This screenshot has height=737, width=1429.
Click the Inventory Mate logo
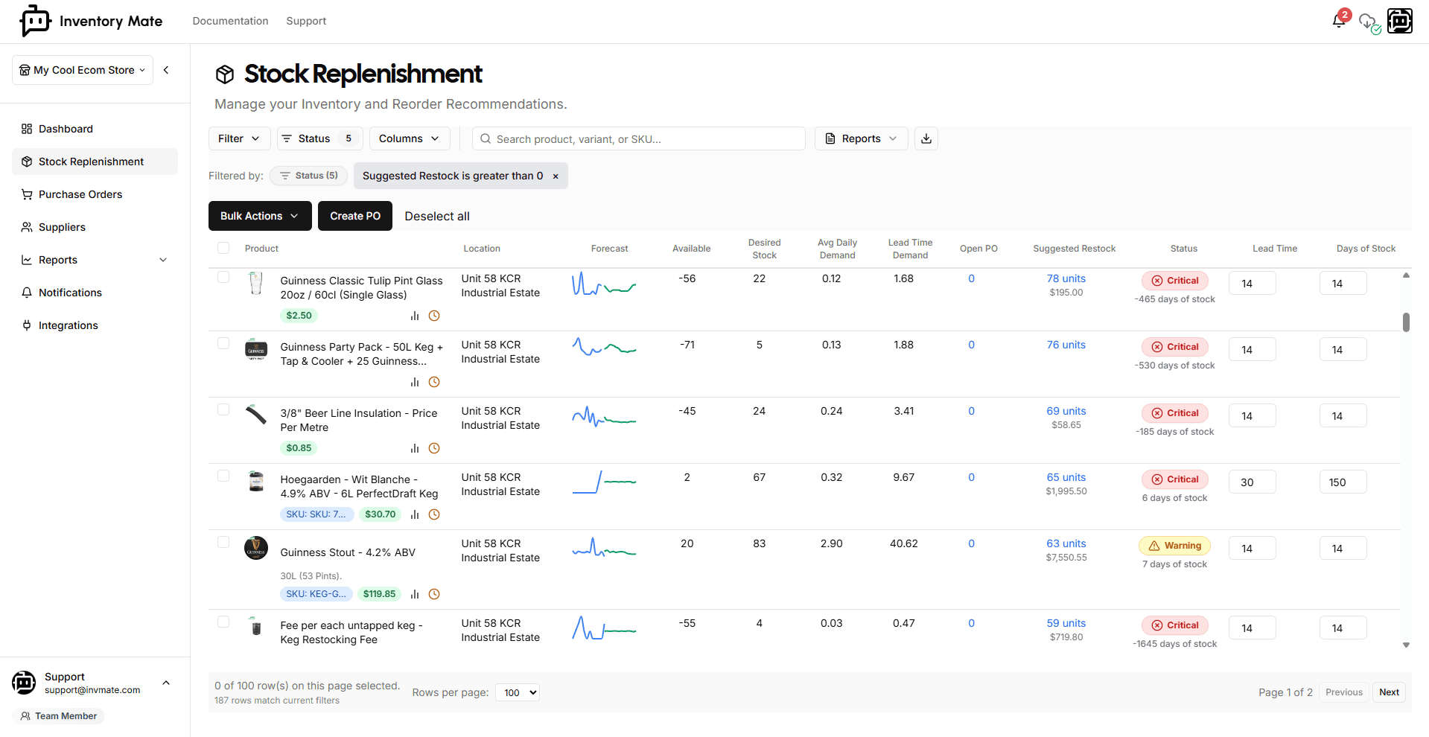point(91,21)
